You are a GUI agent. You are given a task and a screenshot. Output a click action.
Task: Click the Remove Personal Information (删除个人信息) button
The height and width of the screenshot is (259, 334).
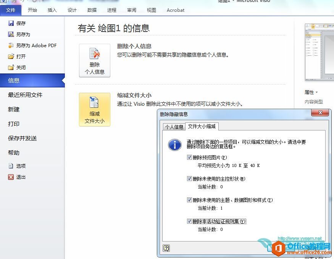click(95, 60)
